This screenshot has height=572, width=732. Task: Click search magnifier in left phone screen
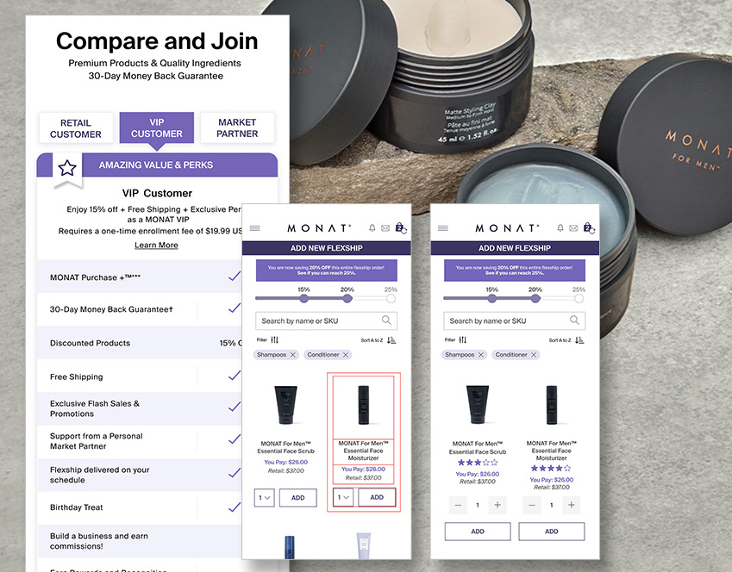tap(386, 320)
